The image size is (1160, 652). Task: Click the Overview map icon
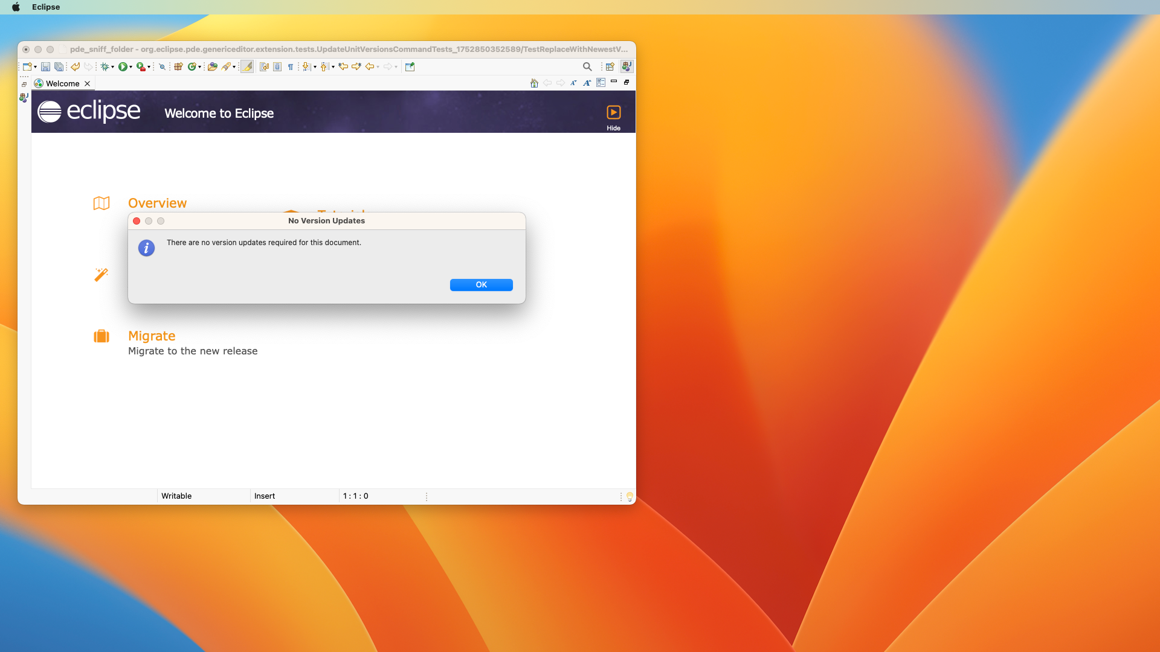point(101,203)
